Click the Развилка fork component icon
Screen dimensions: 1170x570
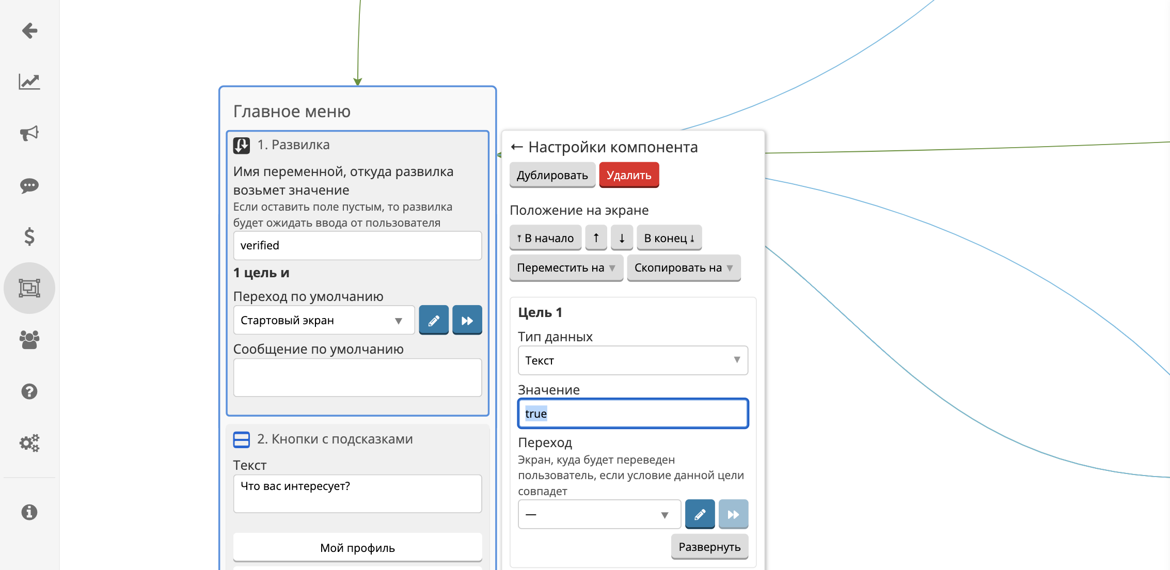242,146
